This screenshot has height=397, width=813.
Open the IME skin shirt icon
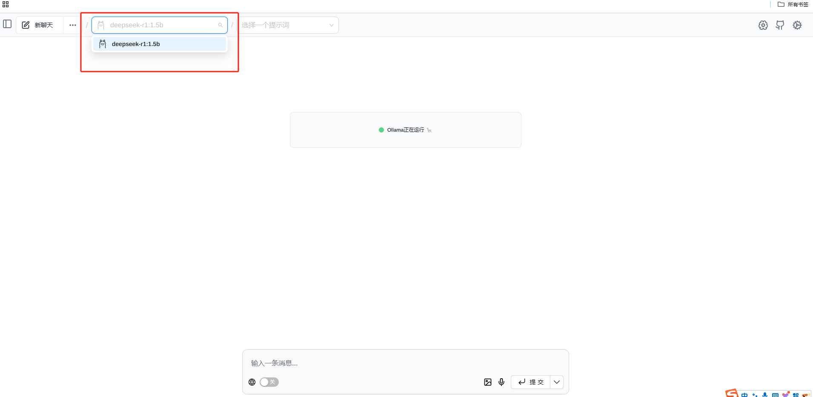(786, 394)
